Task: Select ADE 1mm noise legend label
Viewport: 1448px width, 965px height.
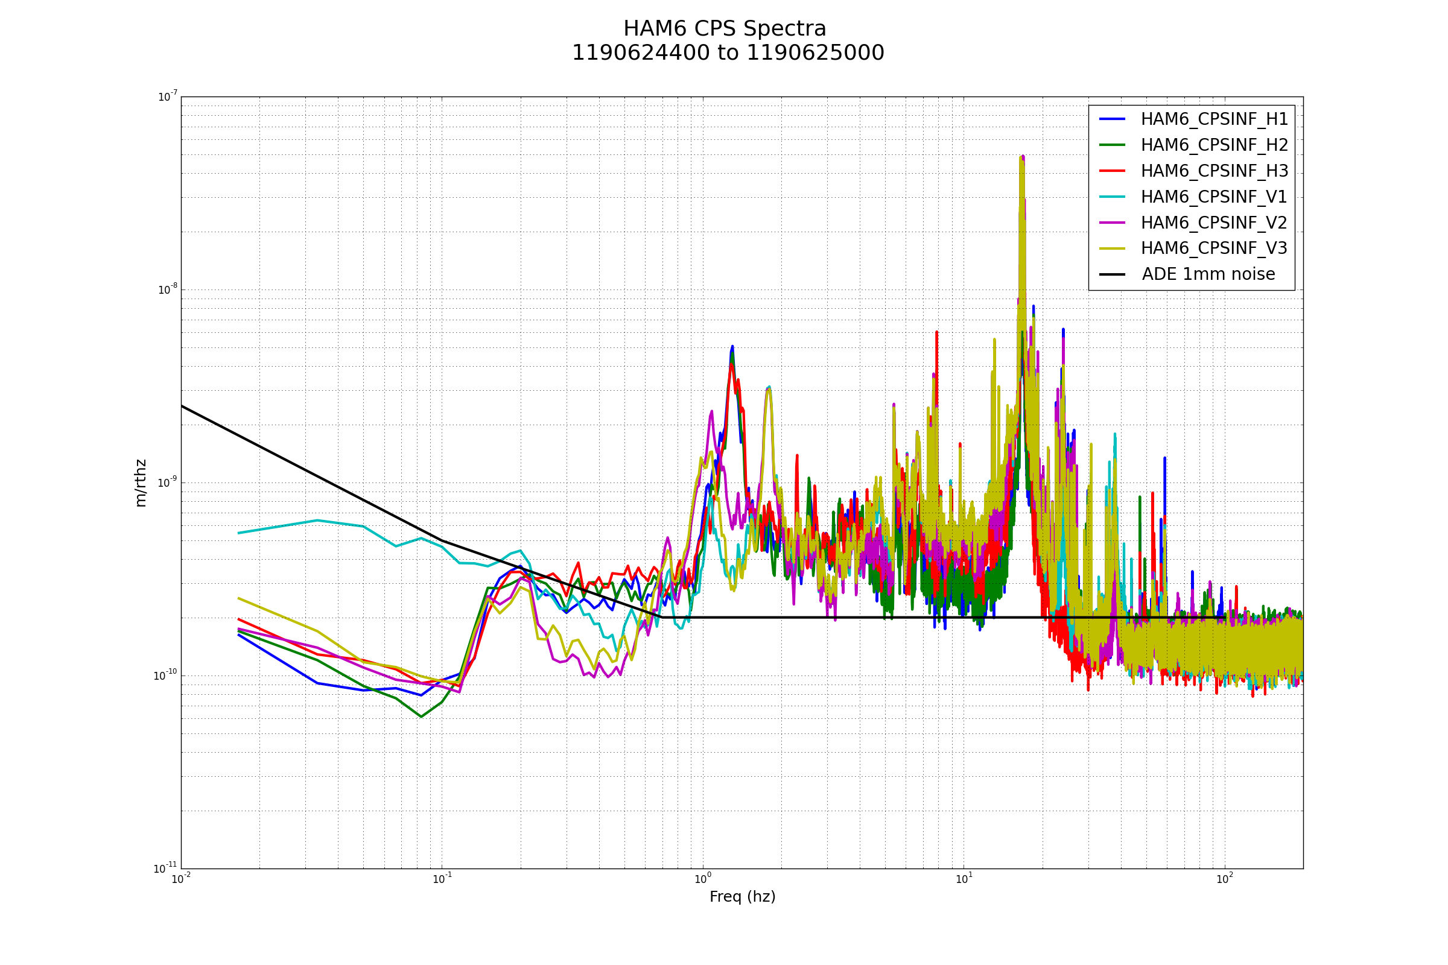Action: click(x=1208, y=274)
